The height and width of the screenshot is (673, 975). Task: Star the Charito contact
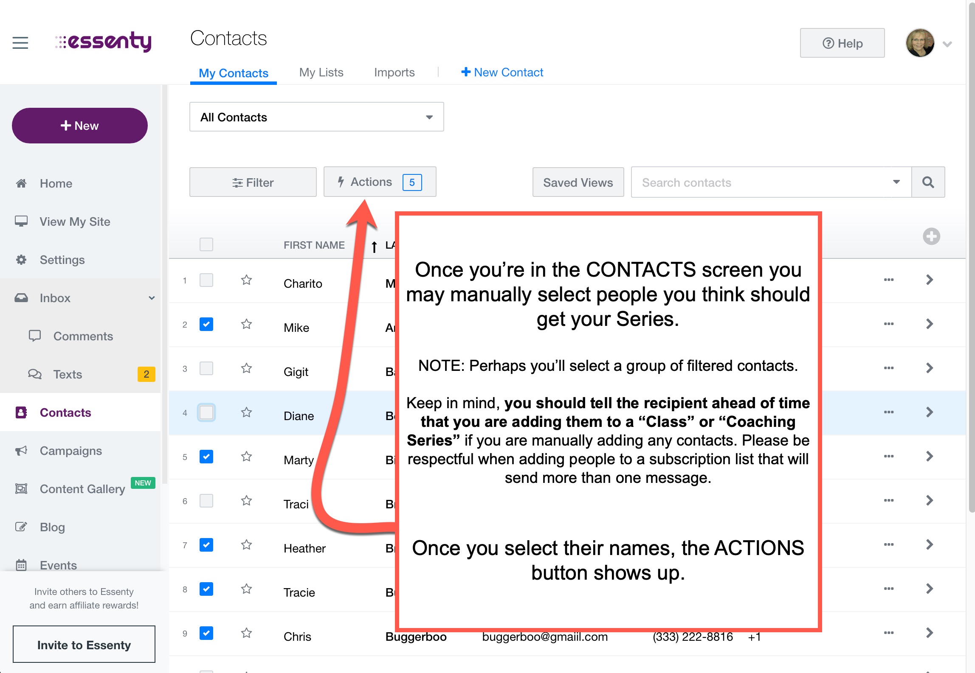click(x=246, y=280)
